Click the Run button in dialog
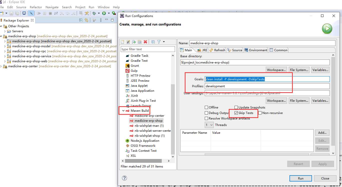 301,178
